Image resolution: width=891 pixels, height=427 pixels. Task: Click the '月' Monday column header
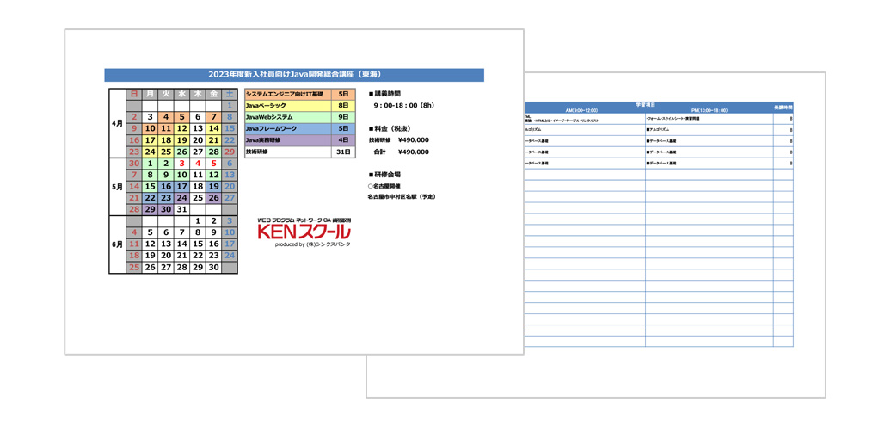click(150, 94)
